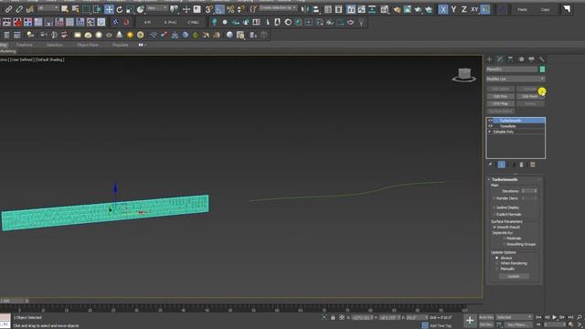Click the Align tool icon
Viewport: 585px width, 329px height.
coord(315,9)
